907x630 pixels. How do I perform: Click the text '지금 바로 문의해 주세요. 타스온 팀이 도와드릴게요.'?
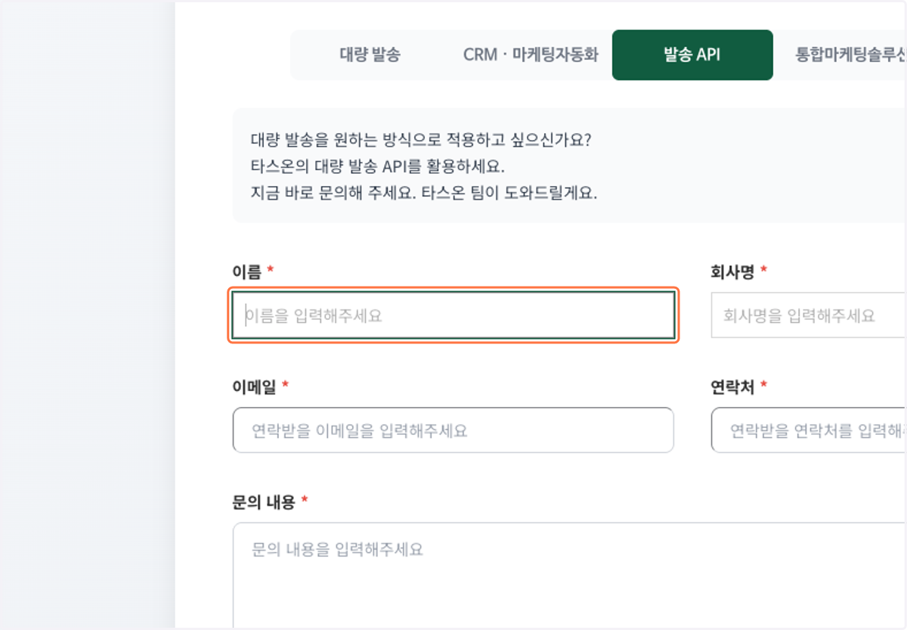point(424,192)
